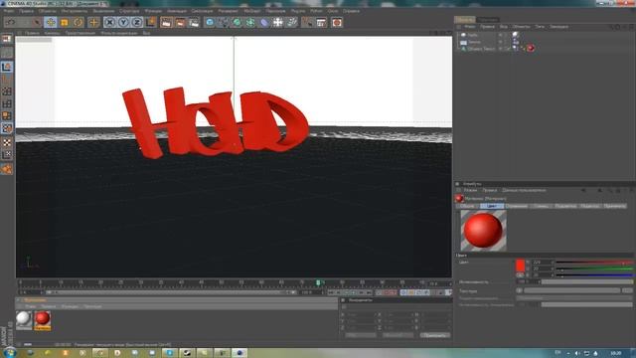Switch to the Структура tab in object manager

[488, 20]
